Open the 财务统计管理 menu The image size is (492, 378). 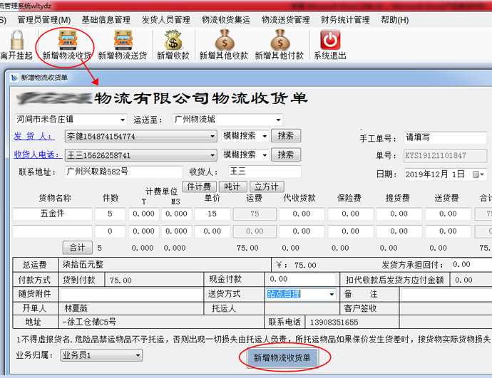click(x=345, y=19)
